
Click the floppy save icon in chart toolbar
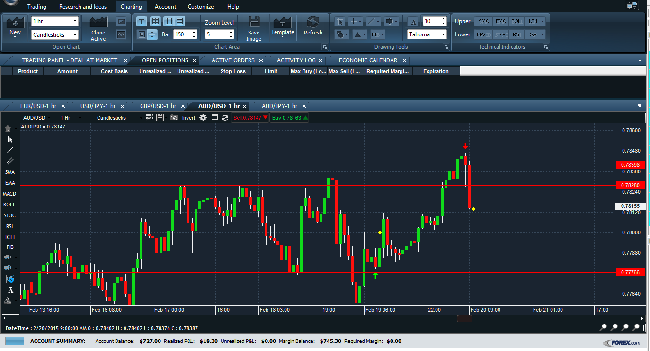pos(160,118)
